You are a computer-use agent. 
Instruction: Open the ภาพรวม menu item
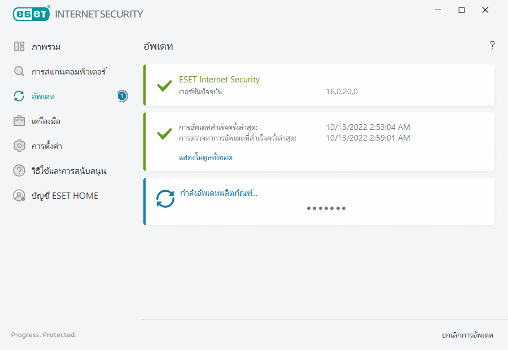(46, 47)
